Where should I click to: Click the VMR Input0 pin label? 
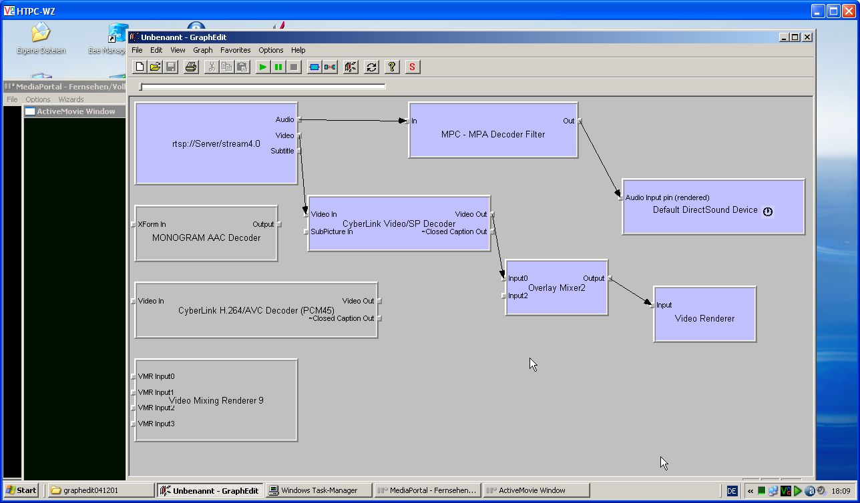(x=156, y=376)
